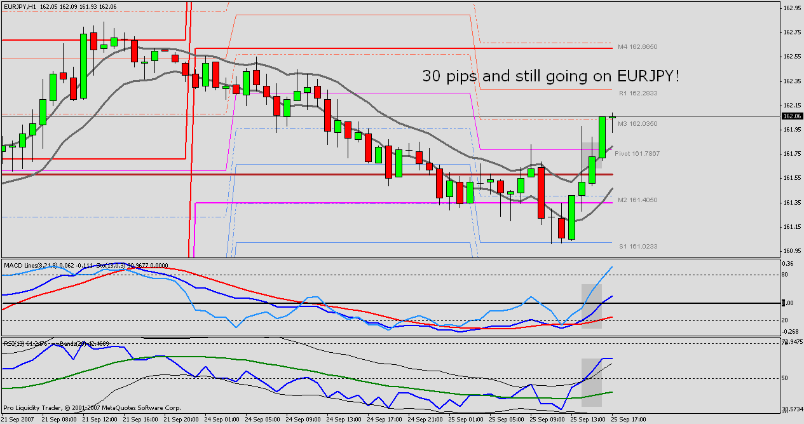This screenshot has height=424, width=804.
Task: Click the 21 Sep 2007 time axis label
Action: coord(18,420)
